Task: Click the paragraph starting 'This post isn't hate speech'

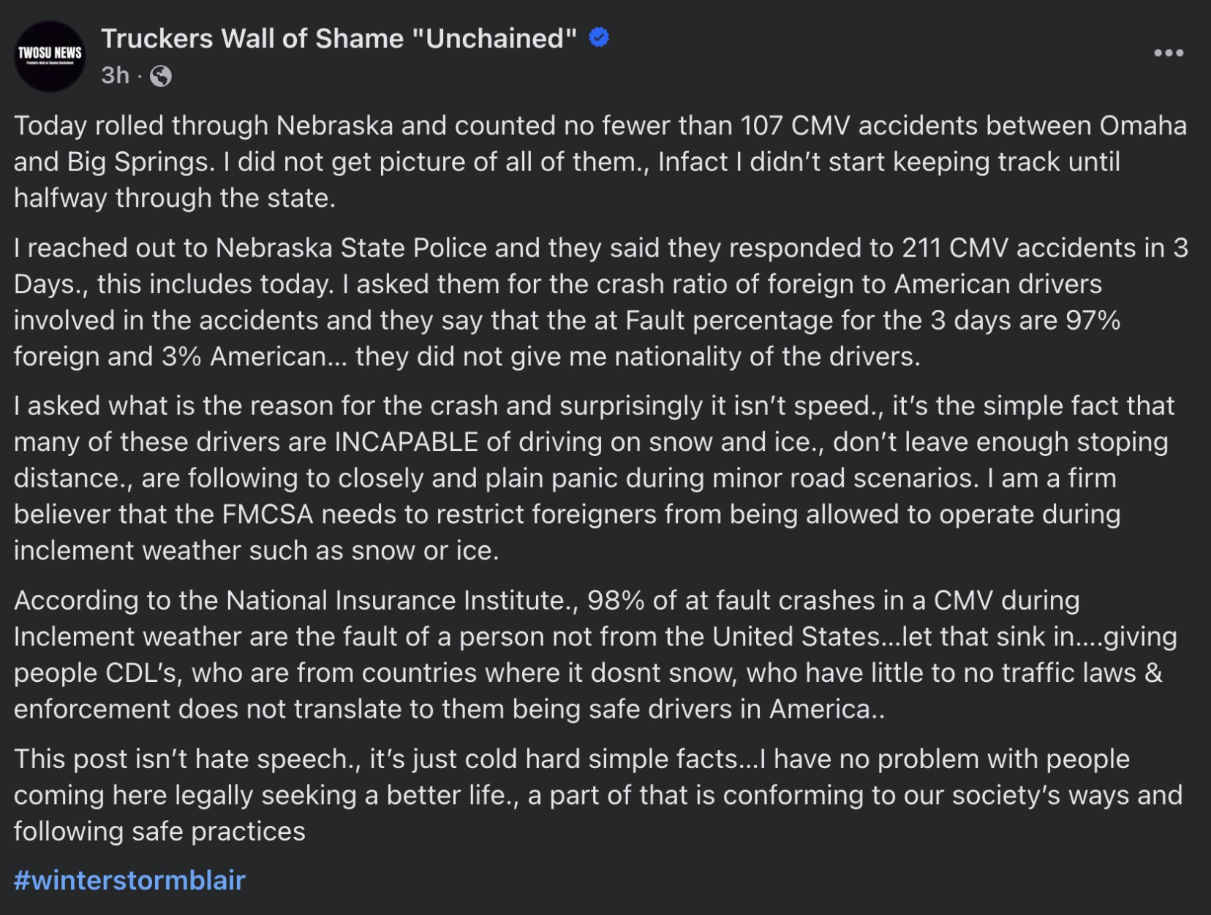Action: pyautogui.click(x=597, y=795)
